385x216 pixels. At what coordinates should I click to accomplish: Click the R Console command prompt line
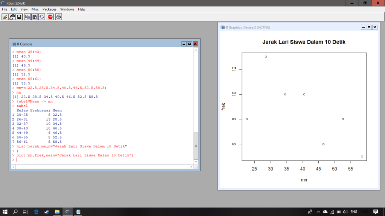(x=102, y=160)
